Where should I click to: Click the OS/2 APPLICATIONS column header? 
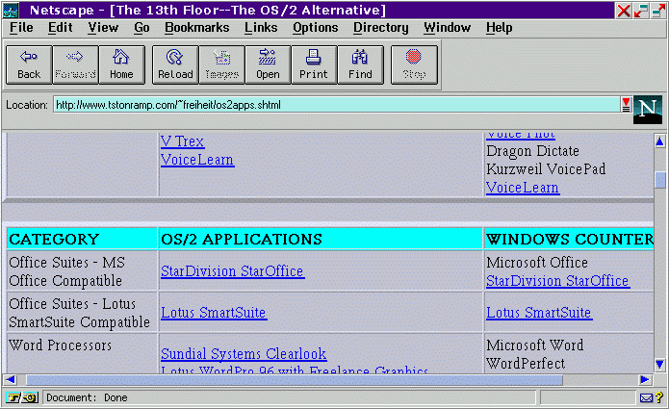click(321, 239)
